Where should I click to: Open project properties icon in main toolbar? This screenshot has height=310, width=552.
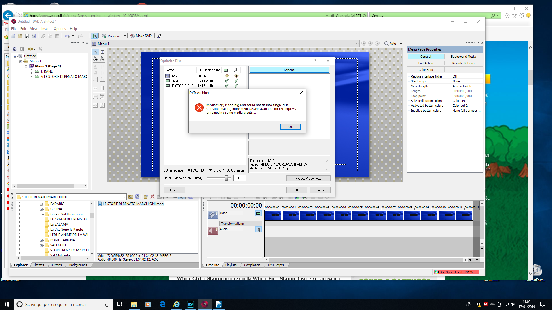34,36
